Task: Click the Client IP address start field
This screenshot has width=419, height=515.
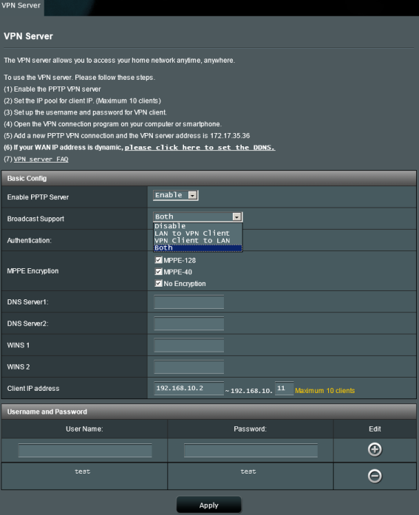Action: [x=189, y=388]
